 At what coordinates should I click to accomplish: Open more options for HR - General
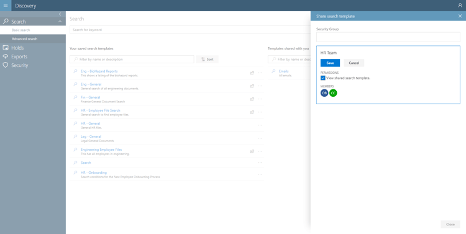[260, 125]
